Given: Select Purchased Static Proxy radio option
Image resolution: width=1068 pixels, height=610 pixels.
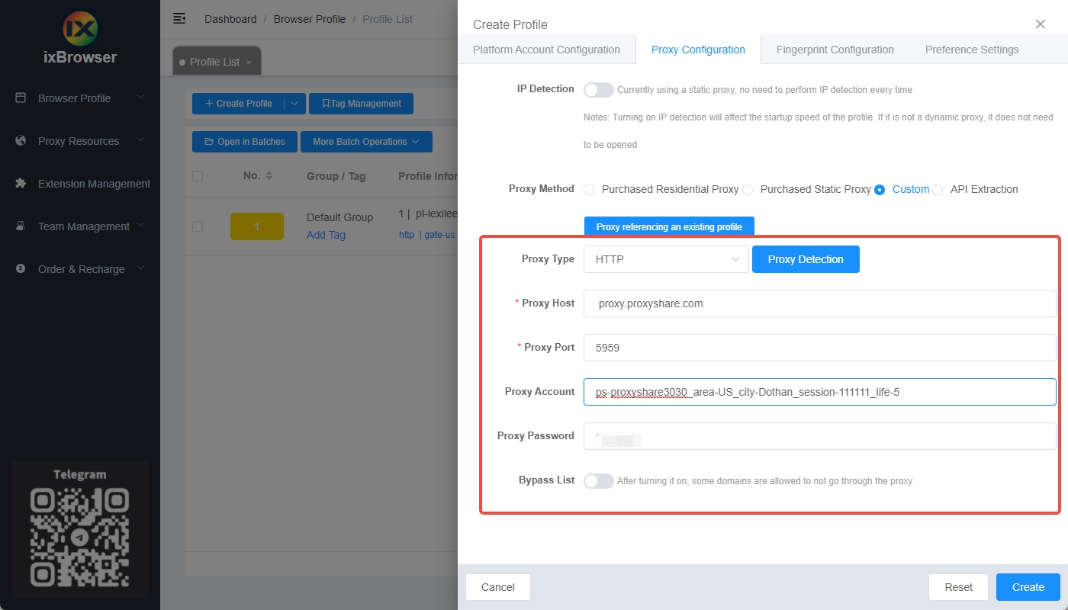Looking at the screenshot, I should tap(748, 190).
